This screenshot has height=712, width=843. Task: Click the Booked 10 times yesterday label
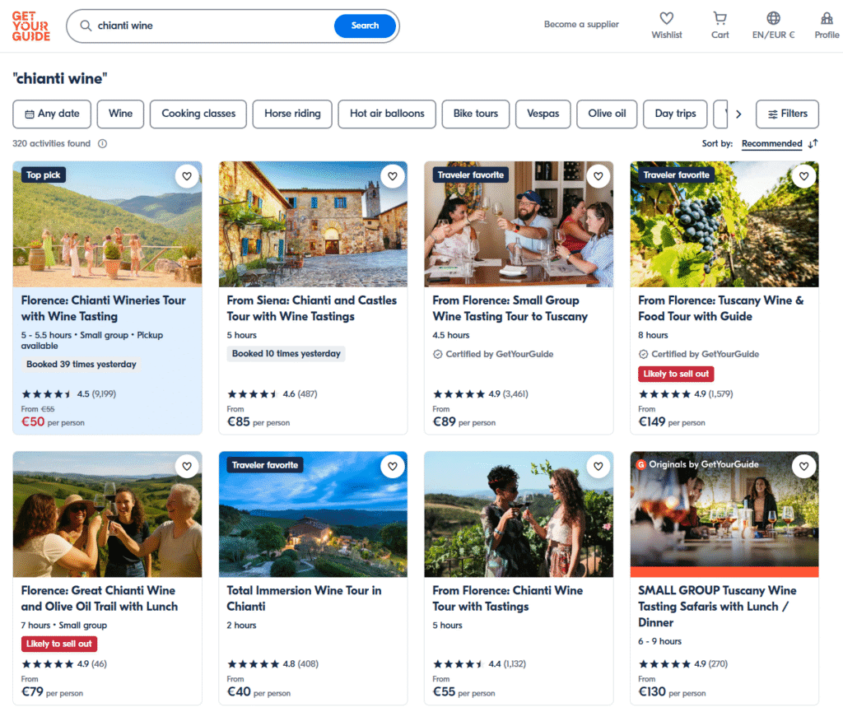click(286, 354)
